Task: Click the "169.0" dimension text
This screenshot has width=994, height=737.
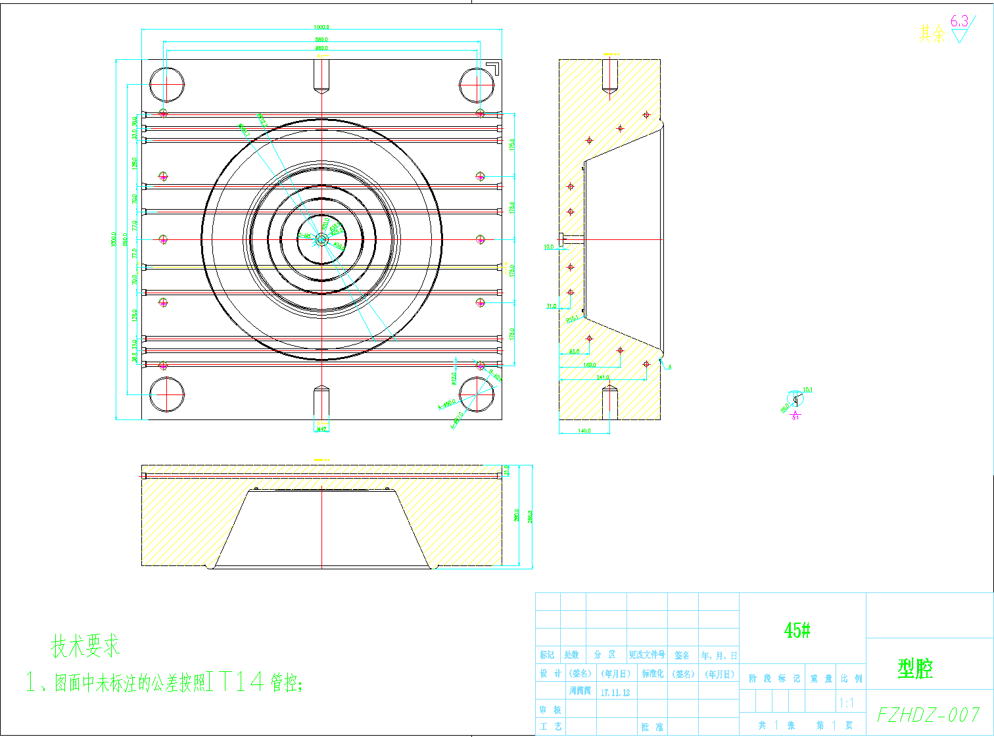Action: tap(589, 365)
